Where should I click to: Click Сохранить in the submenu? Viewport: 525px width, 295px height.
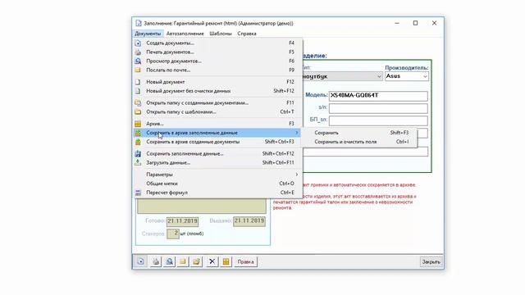(x=360, y=133)
